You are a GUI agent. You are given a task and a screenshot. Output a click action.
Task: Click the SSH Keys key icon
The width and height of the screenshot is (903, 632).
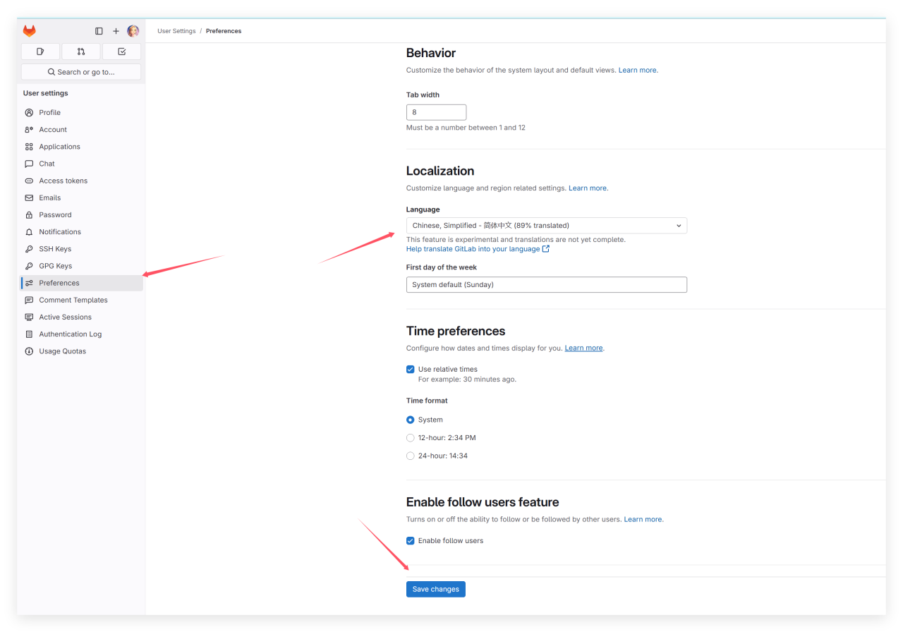point(29,249)
